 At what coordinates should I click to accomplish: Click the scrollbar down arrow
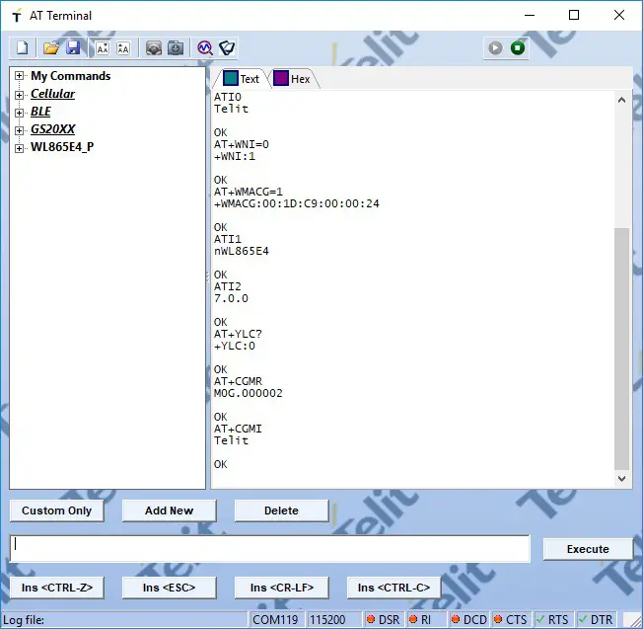point(621,479)
